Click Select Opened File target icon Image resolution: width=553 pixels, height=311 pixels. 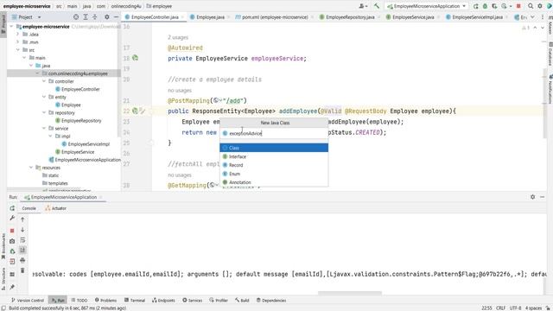click(x=76, y=17)
